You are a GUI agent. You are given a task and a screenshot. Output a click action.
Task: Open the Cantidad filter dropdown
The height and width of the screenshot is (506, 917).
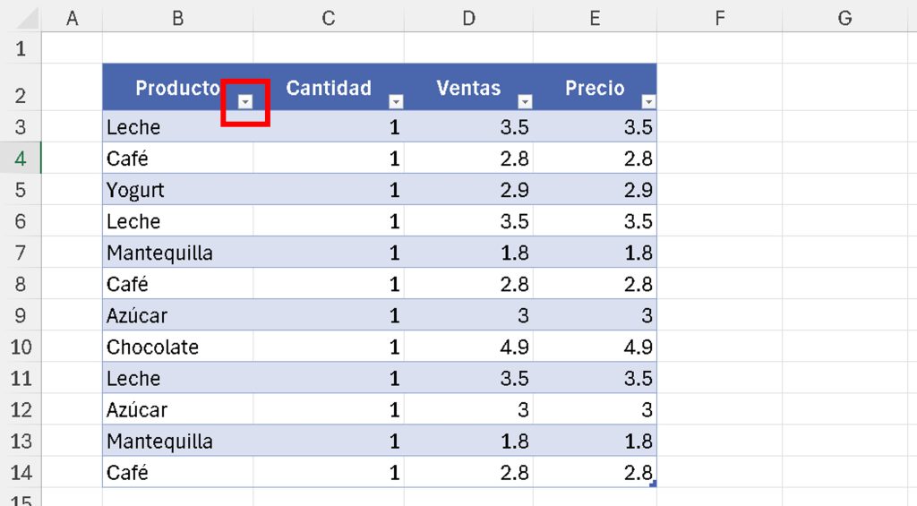pyautogui.click(x=396, y=102)
